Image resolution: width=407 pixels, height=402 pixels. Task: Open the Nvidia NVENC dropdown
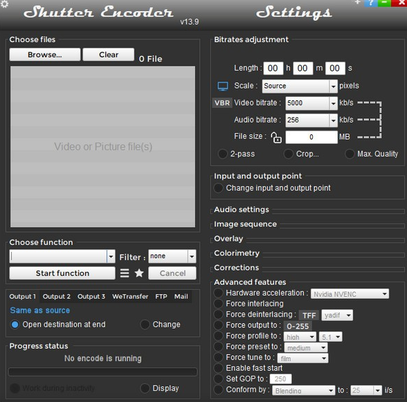coord(350,294)
